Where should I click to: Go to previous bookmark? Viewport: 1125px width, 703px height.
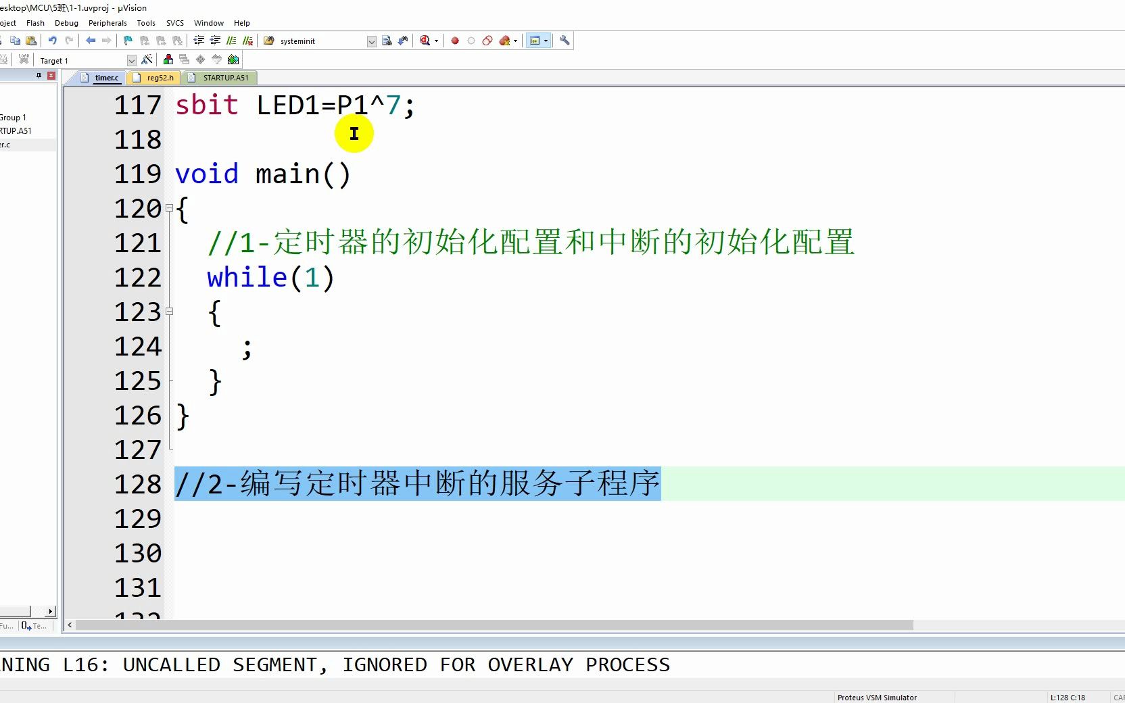coord(145,41)
